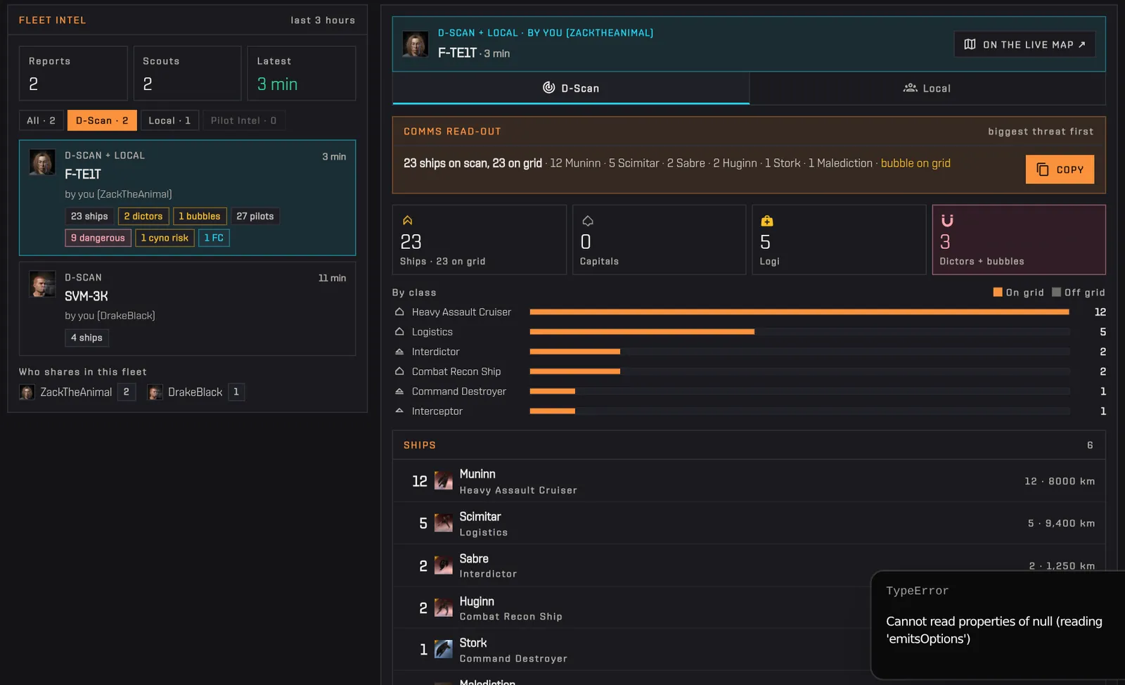Screen dimensions: 1125x685
Task: Click the copy clipboard icon
Action: [x=1043, y=169]
